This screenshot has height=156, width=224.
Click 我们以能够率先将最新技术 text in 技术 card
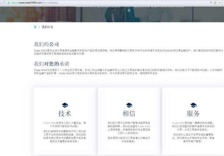click(65, 136)
